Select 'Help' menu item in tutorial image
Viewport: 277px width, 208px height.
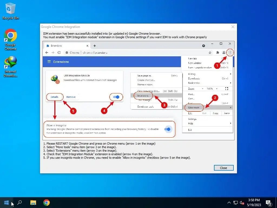click(207, 123)
